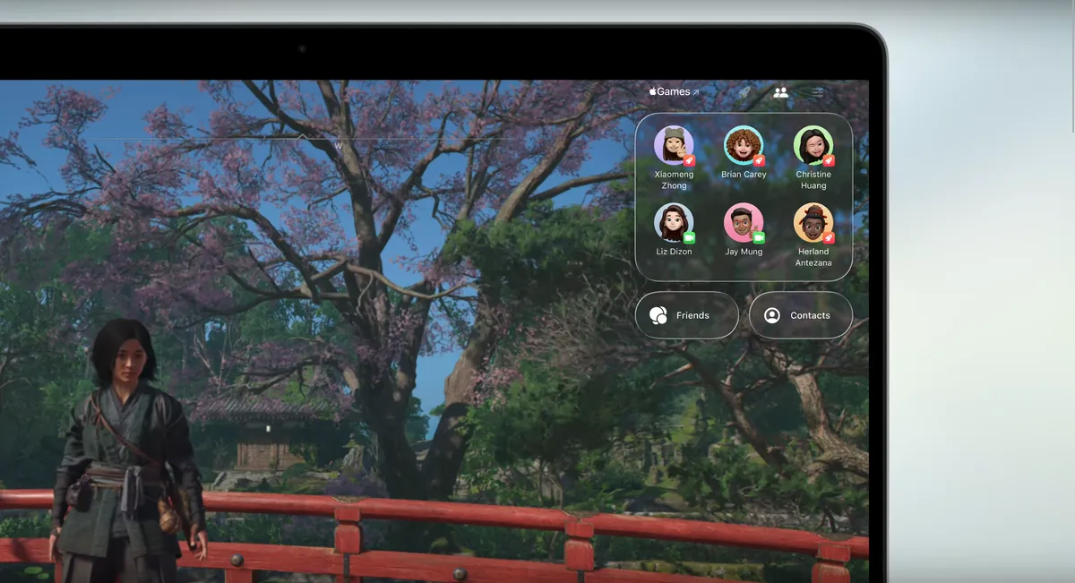Viewport: 1075px width, 583px height.
Task: Tap game badge on Xiaomeng Zhong's avatar
Action: [x=689, y=160]
